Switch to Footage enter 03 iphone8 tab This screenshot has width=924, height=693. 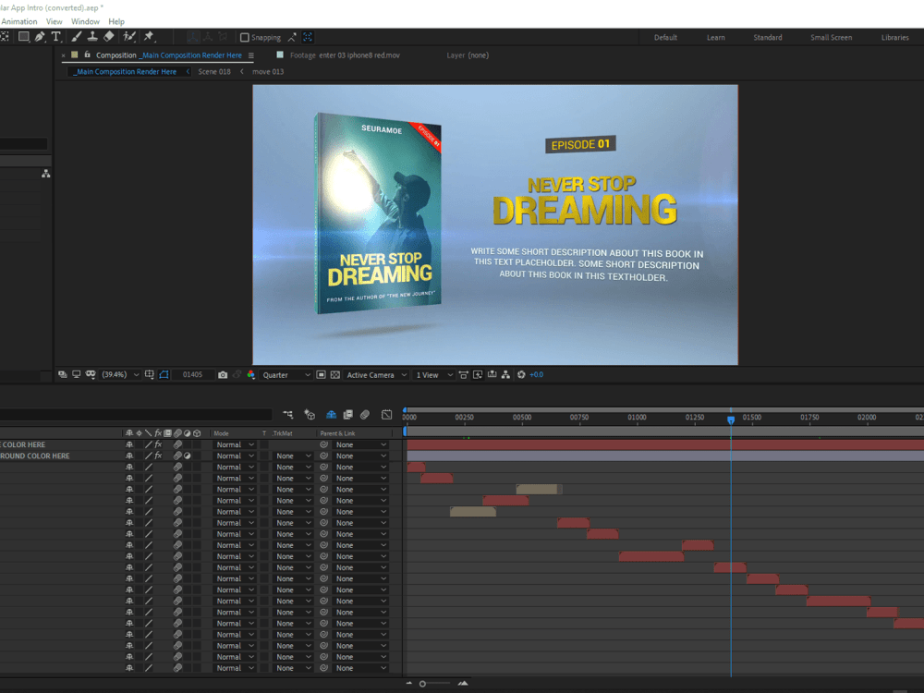(344, 55)
